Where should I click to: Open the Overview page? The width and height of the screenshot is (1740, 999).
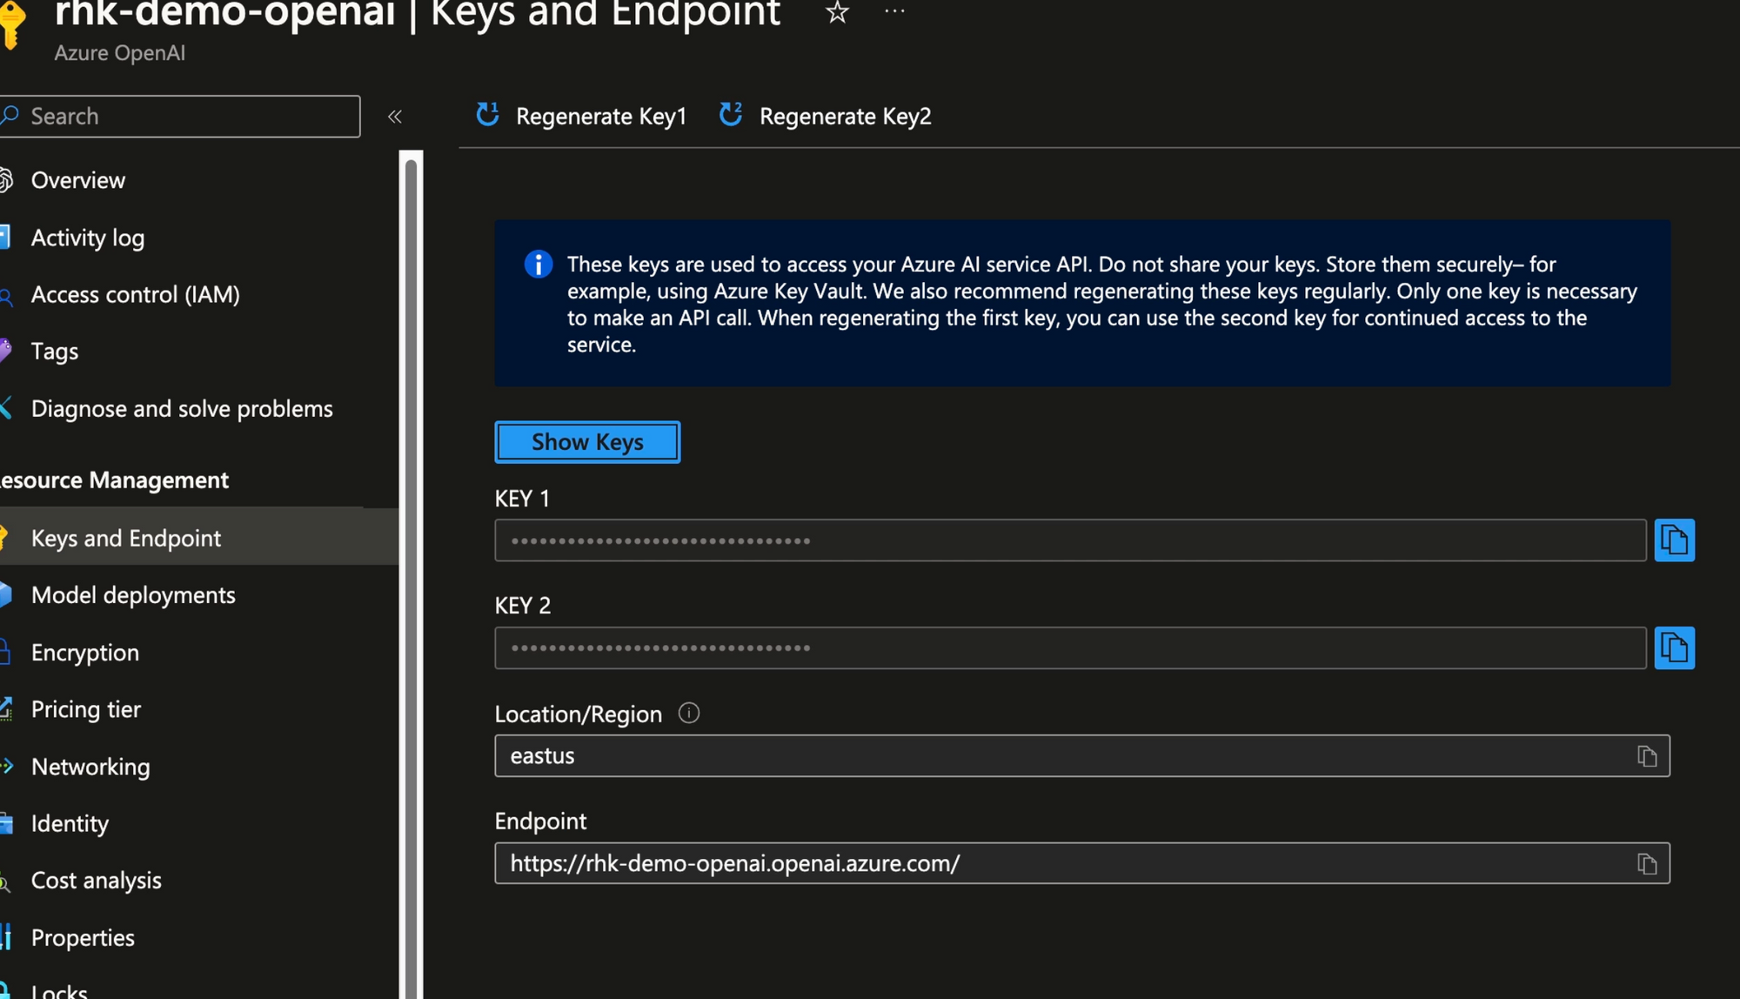[77, 180]
